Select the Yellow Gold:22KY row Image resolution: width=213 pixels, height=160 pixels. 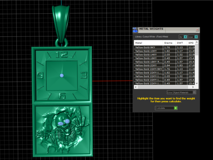[165, 65]
